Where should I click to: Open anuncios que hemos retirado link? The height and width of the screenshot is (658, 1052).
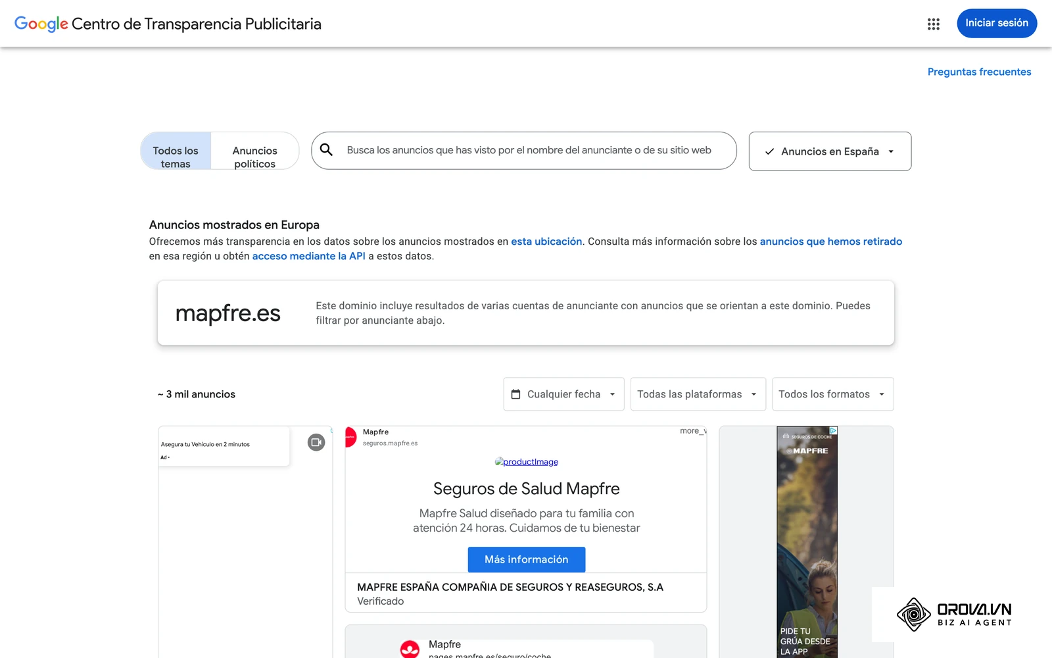click(831, 241)
